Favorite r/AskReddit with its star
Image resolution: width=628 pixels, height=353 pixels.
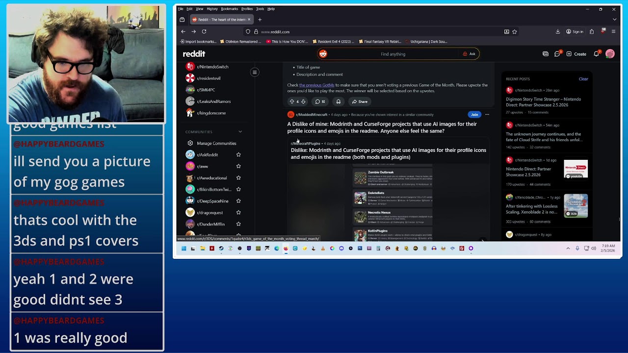[238, 155]
